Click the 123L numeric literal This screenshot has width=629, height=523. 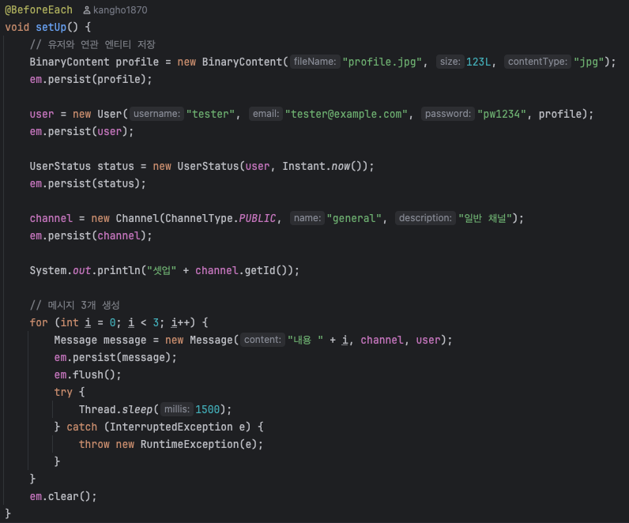pyautogui.click(x=478, y=62)
